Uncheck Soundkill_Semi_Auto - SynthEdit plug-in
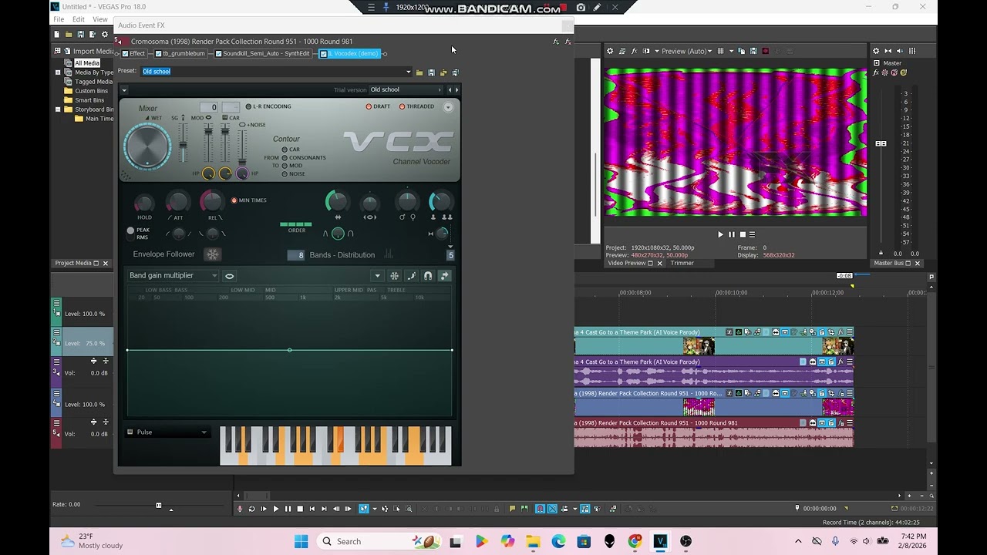 (218, 54)
